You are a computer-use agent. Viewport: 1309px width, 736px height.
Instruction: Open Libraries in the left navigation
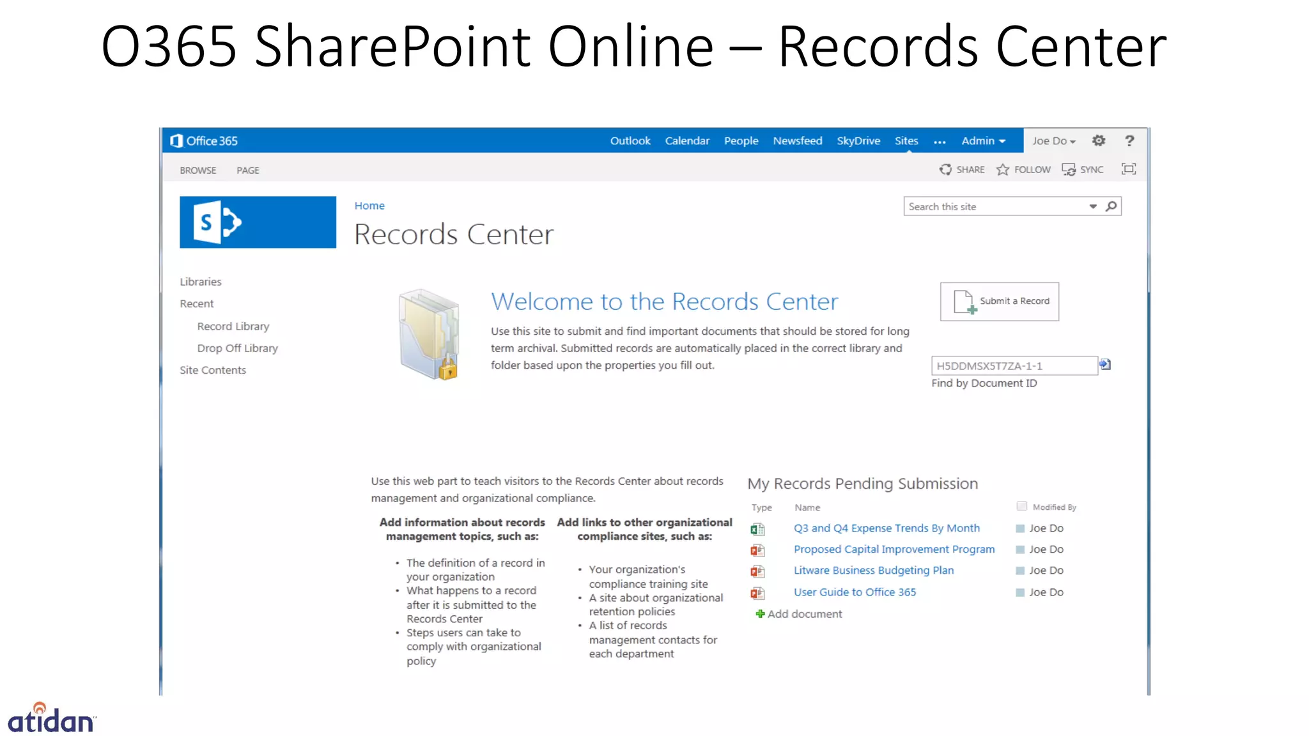(200, 282)
